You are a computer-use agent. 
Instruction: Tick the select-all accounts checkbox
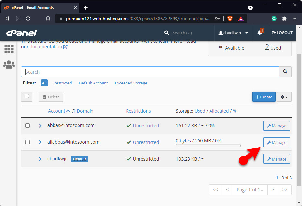tap(27, 96)
